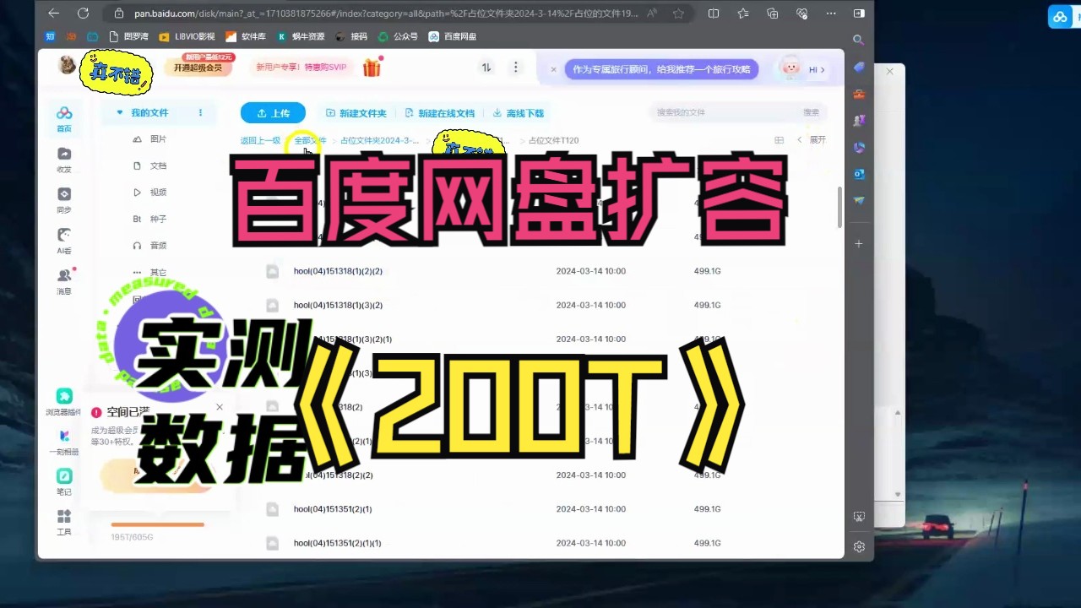Screen dimensions: 1081x608
Task: Click 新建文件夹 button
Action: pyautogui.click(x=356, y=113)
